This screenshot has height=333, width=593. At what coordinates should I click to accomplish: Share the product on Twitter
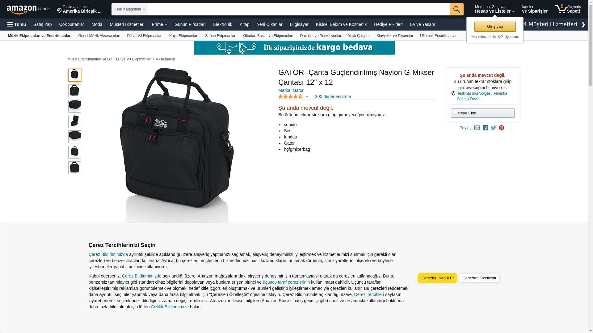pyautogui.click(x=493, y=128)
